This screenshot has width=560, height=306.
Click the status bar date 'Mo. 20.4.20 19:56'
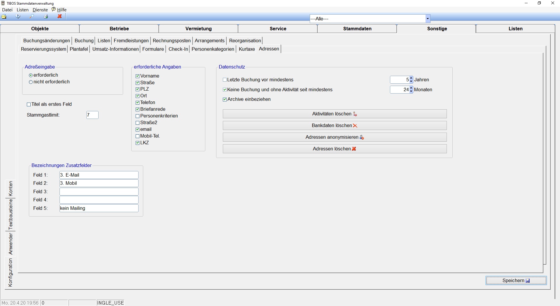point(20,303)
